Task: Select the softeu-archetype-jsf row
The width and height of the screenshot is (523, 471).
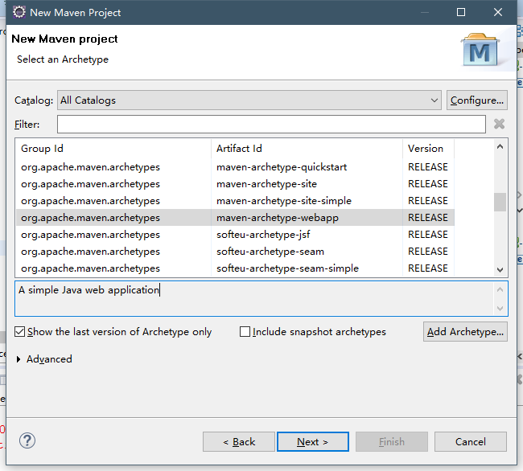Action: tap(235, 235)
